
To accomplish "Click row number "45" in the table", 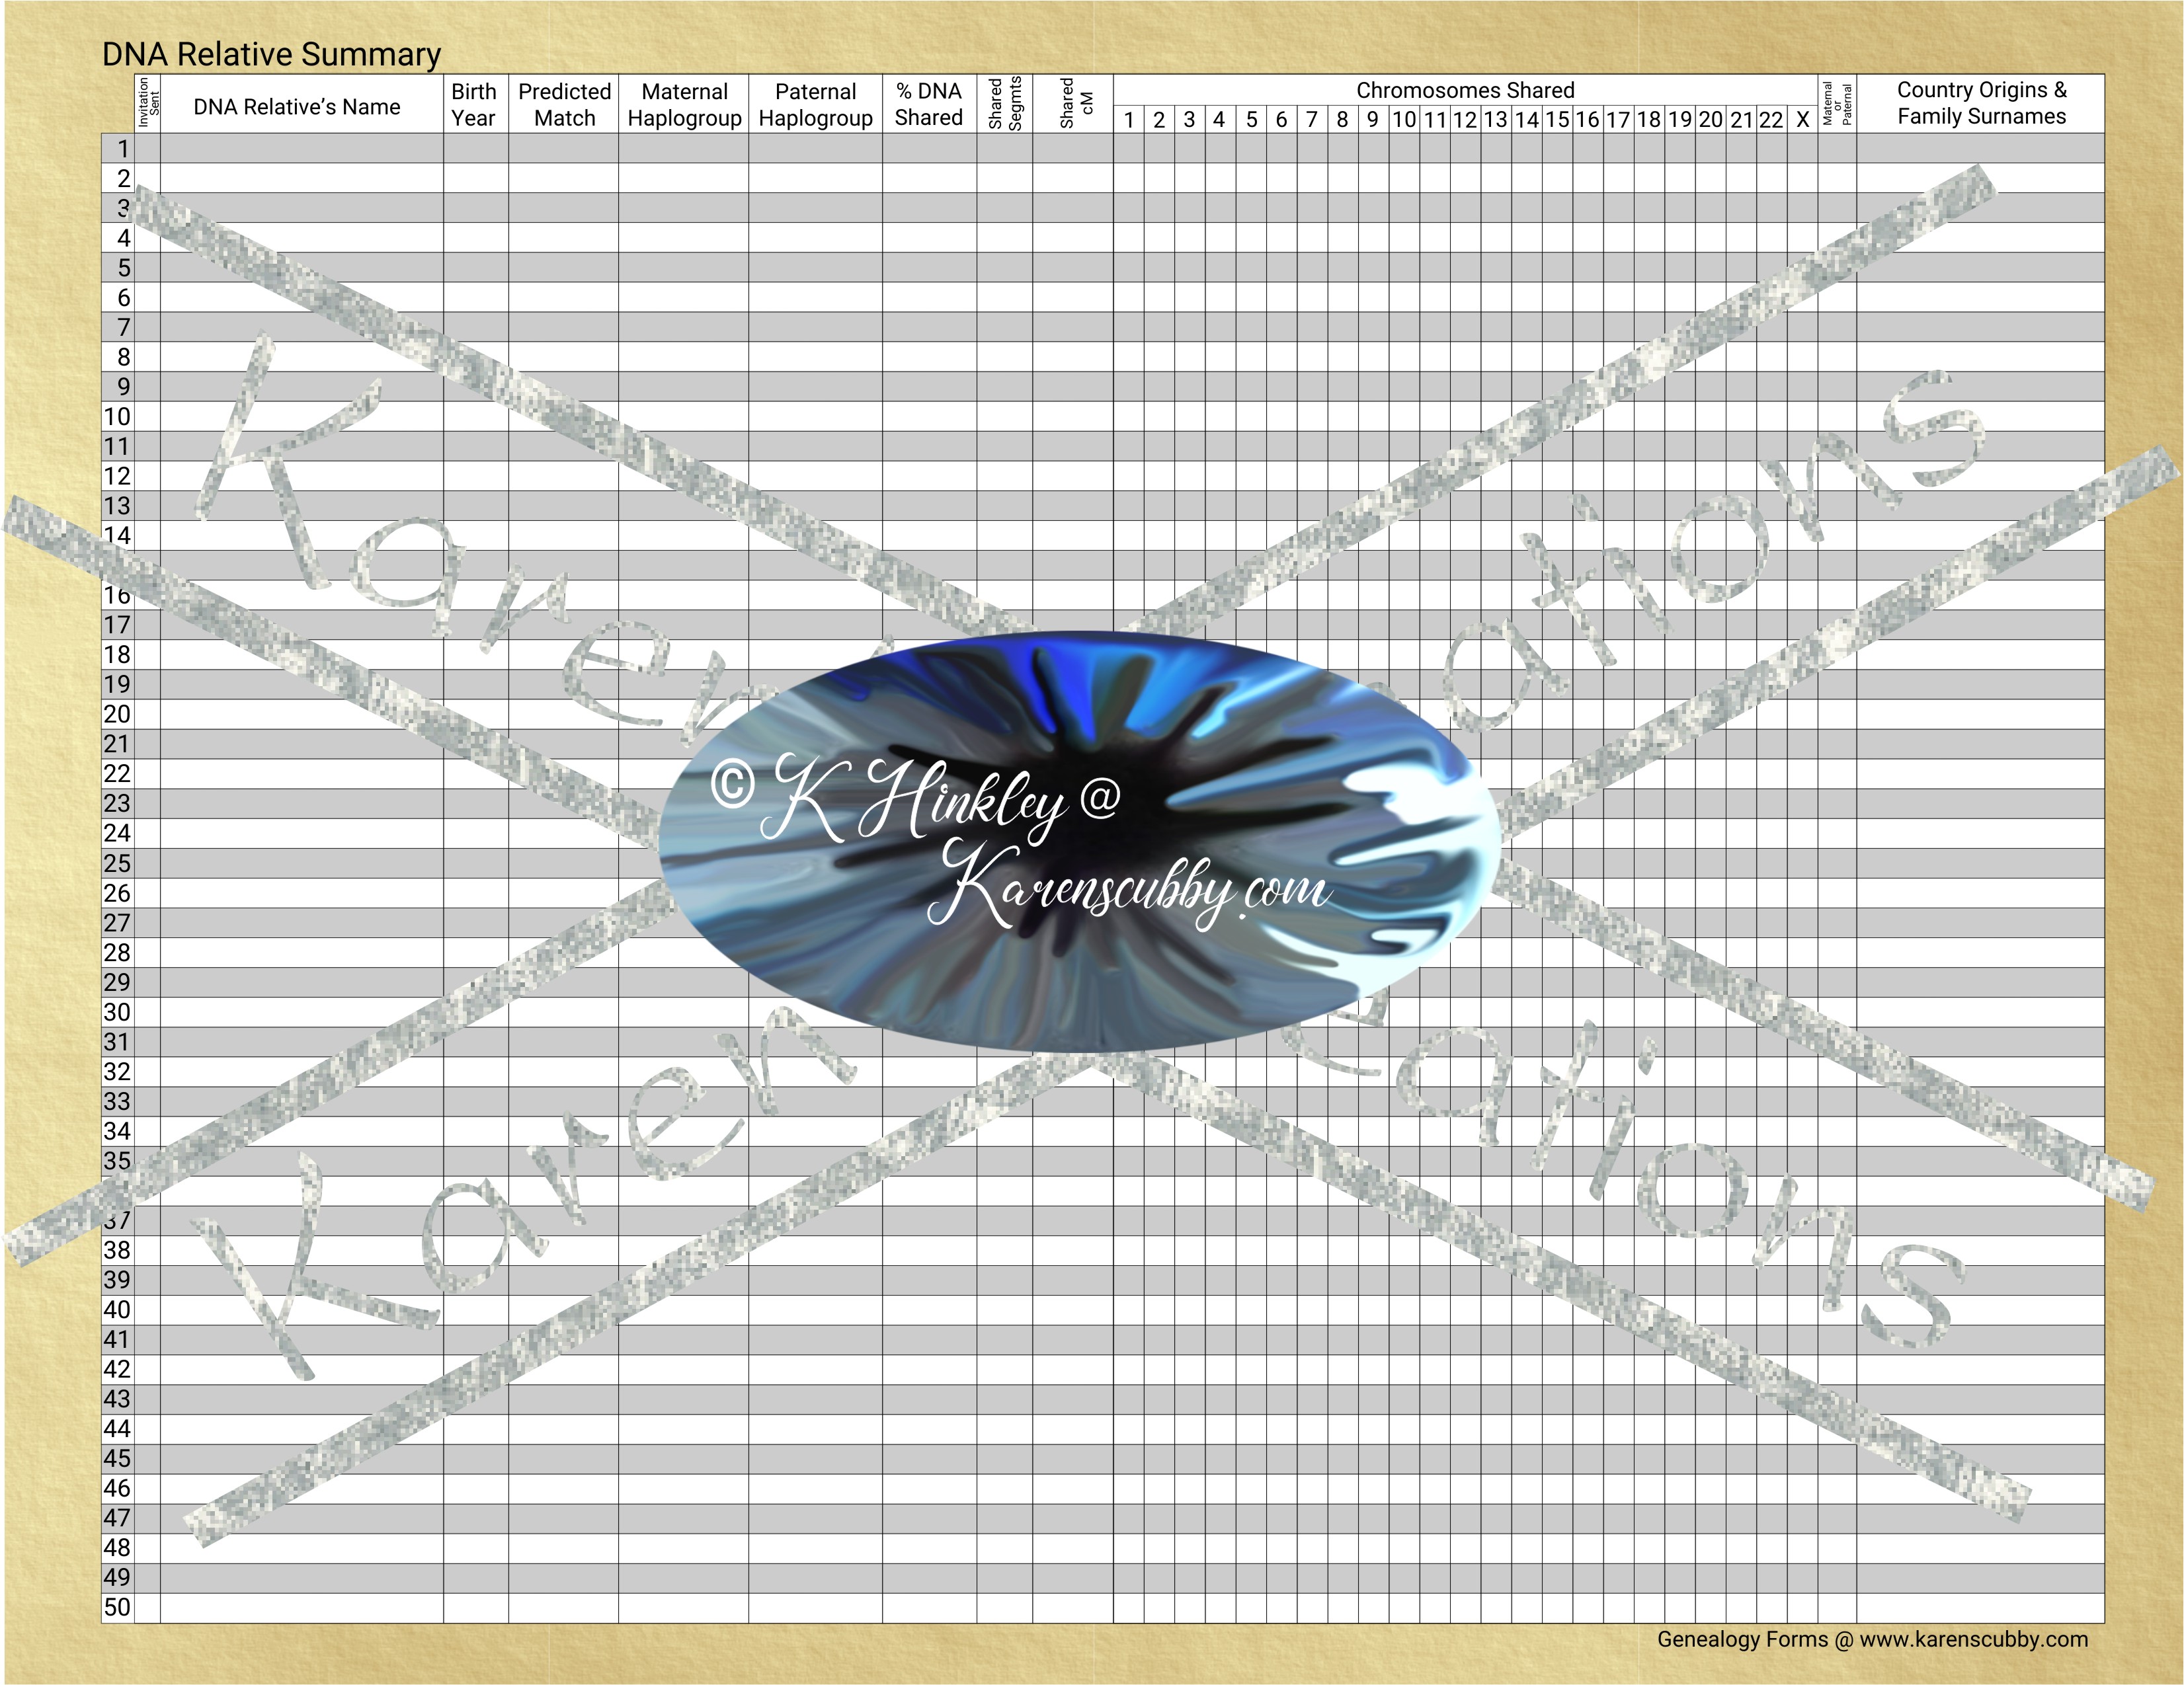I will click(117, 1459).
